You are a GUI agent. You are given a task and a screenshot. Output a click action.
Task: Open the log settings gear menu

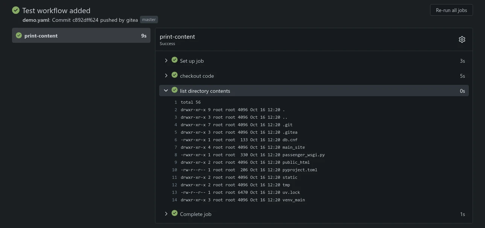(x=462, y=39)
